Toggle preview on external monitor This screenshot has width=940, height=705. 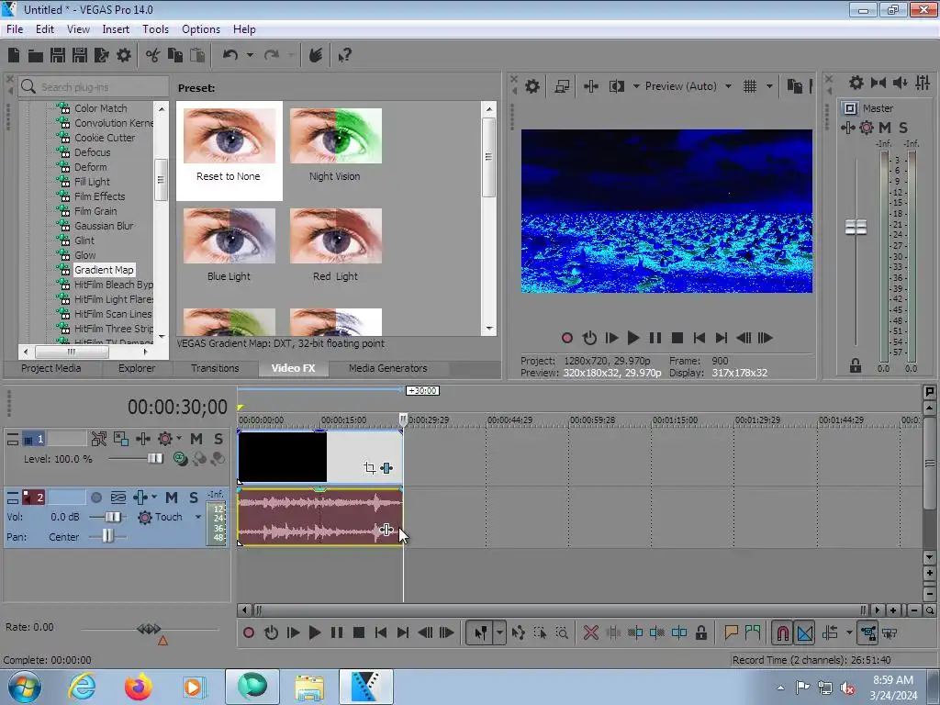562,86
